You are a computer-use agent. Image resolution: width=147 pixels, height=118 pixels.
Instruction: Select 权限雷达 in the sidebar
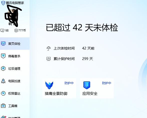click(x=15, y=93)
